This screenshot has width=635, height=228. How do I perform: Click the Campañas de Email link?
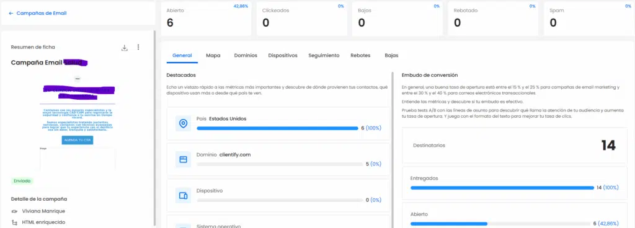[42, 14]
